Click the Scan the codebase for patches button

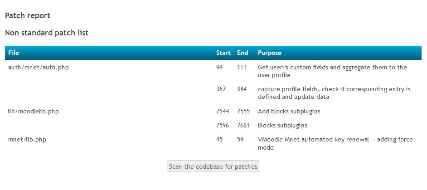coord(213,166)
